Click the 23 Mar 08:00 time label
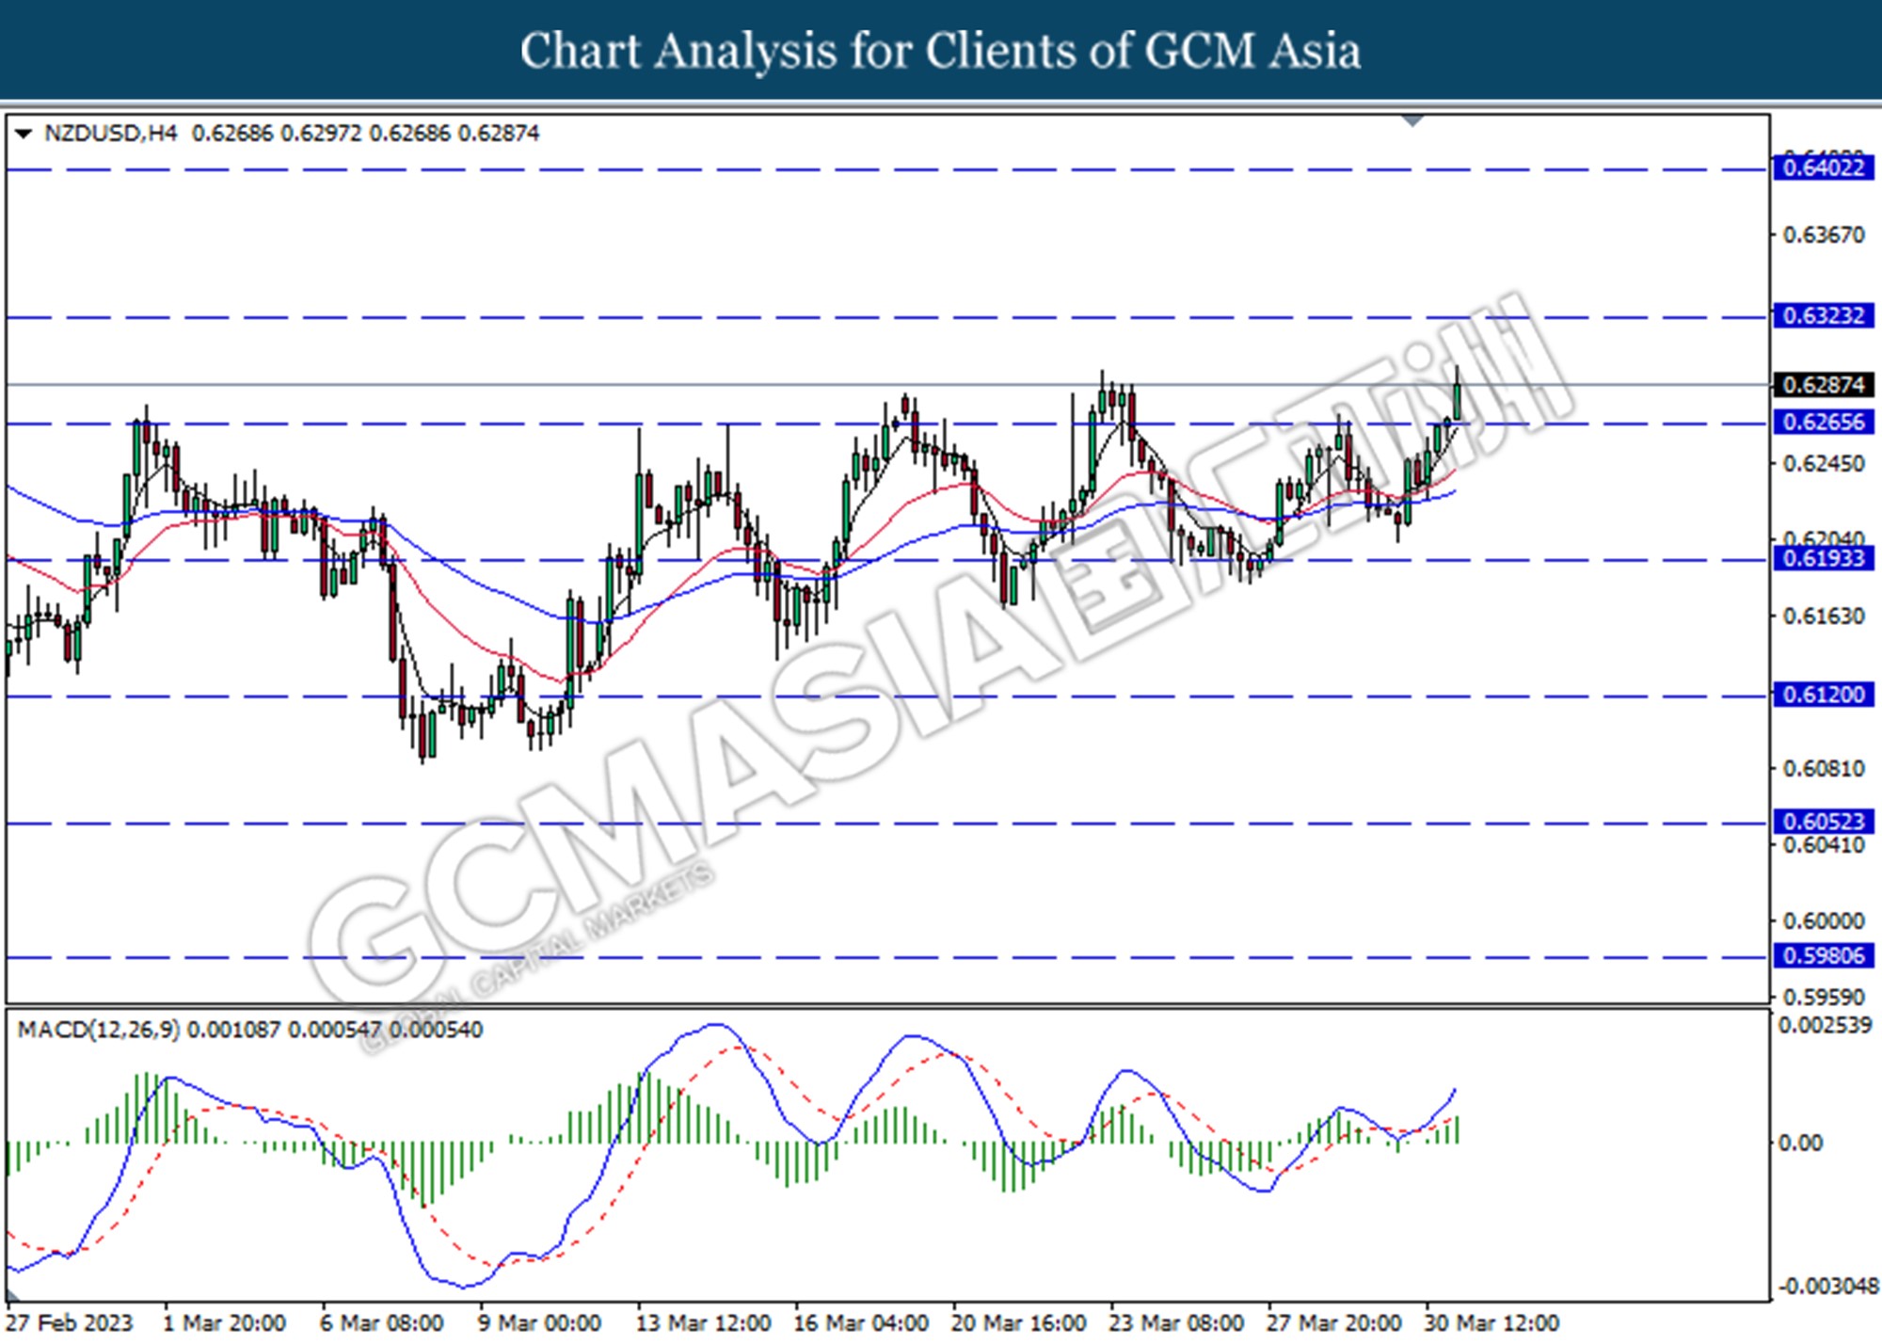1882x1344 pixels. pyautogui.click(x=1176, y=1322)
